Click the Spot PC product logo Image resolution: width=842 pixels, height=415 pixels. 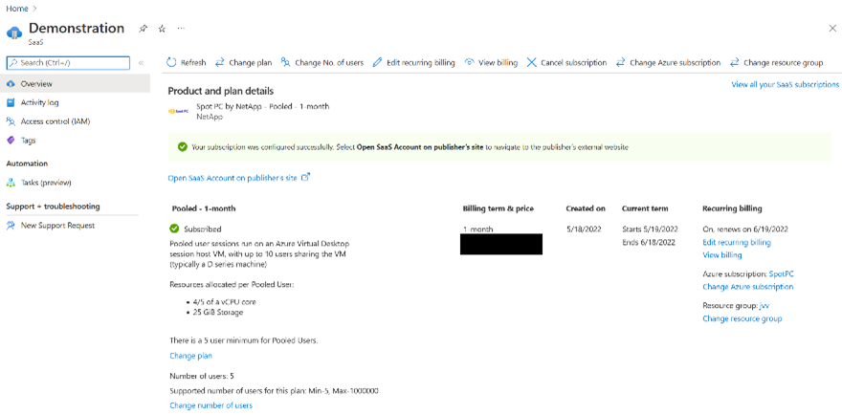click(178, 111)
